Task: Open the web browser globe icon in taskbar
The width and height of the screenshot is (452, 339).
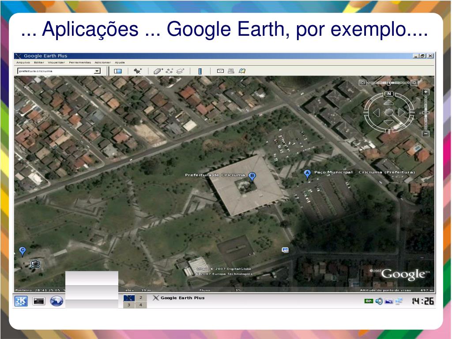Action: tap(56, 301)
